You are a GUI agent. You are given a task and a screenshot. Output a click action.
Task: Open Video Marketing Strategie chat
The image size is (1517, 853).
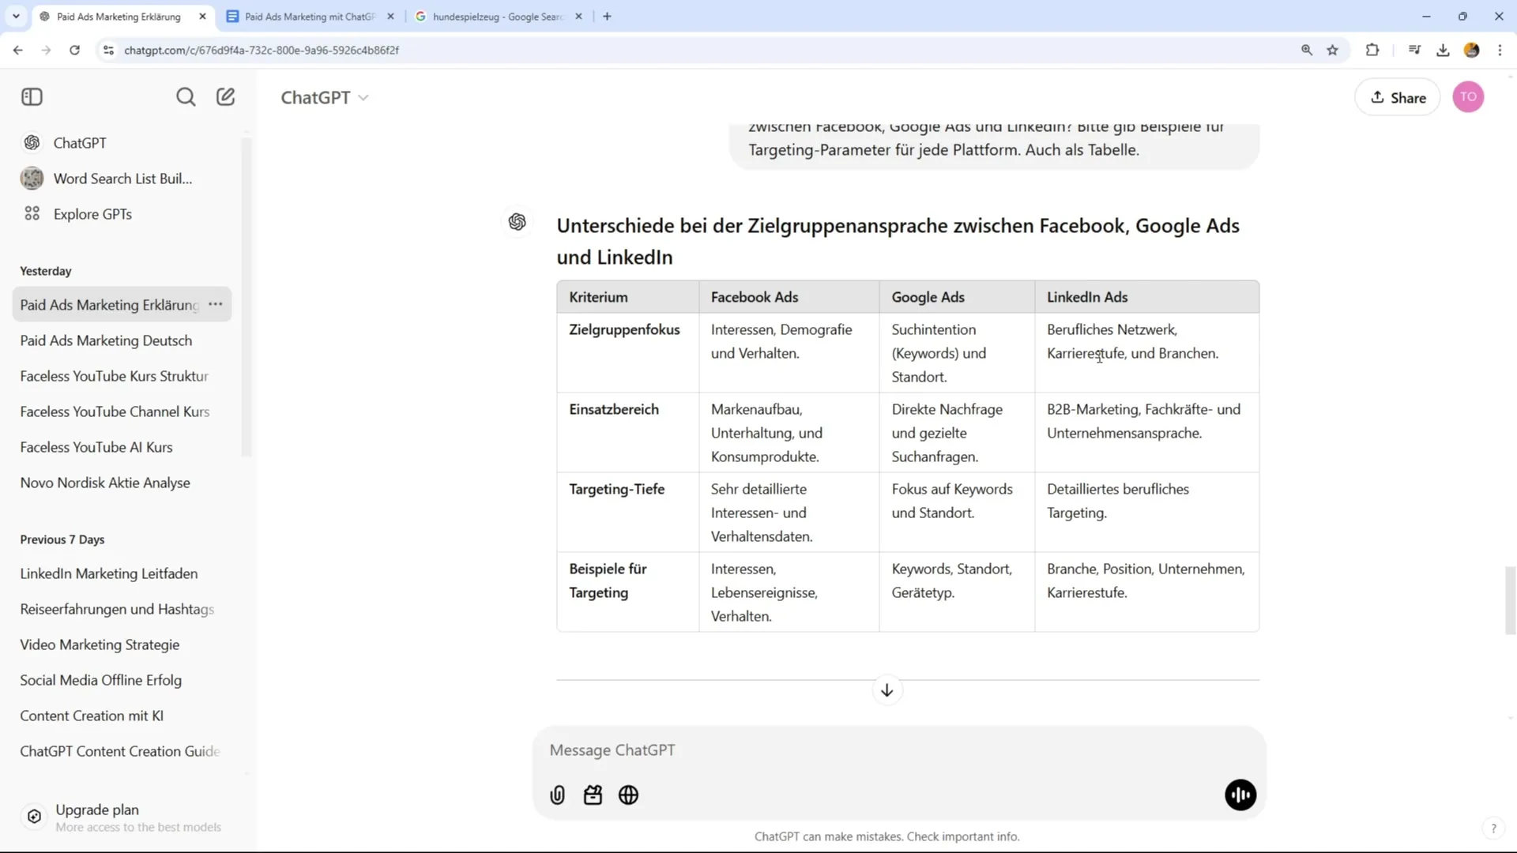[122, 644]
